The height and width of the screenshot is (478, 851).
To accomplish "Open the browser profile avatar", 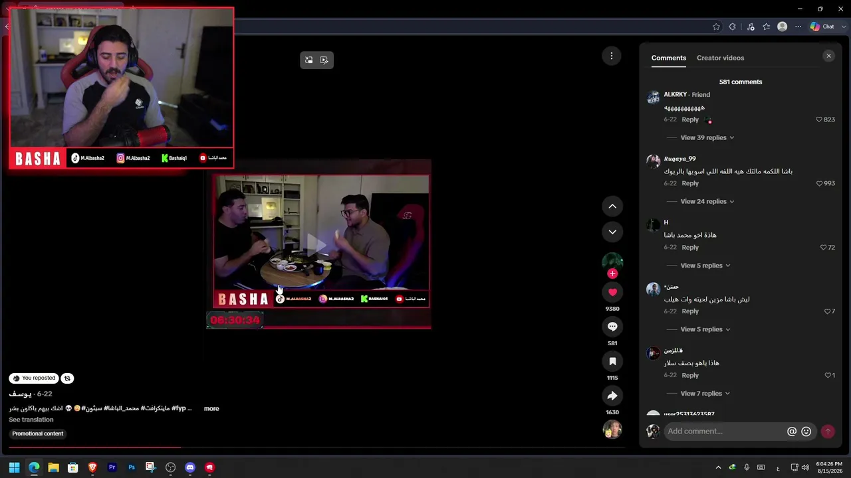I will point(783,27).
